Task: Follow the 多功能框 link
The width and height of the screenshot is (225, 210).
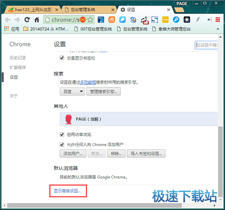Action: coord(88,82)
